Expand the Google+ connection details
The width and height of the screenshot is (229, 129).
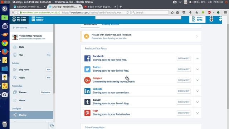coord(197,80)
